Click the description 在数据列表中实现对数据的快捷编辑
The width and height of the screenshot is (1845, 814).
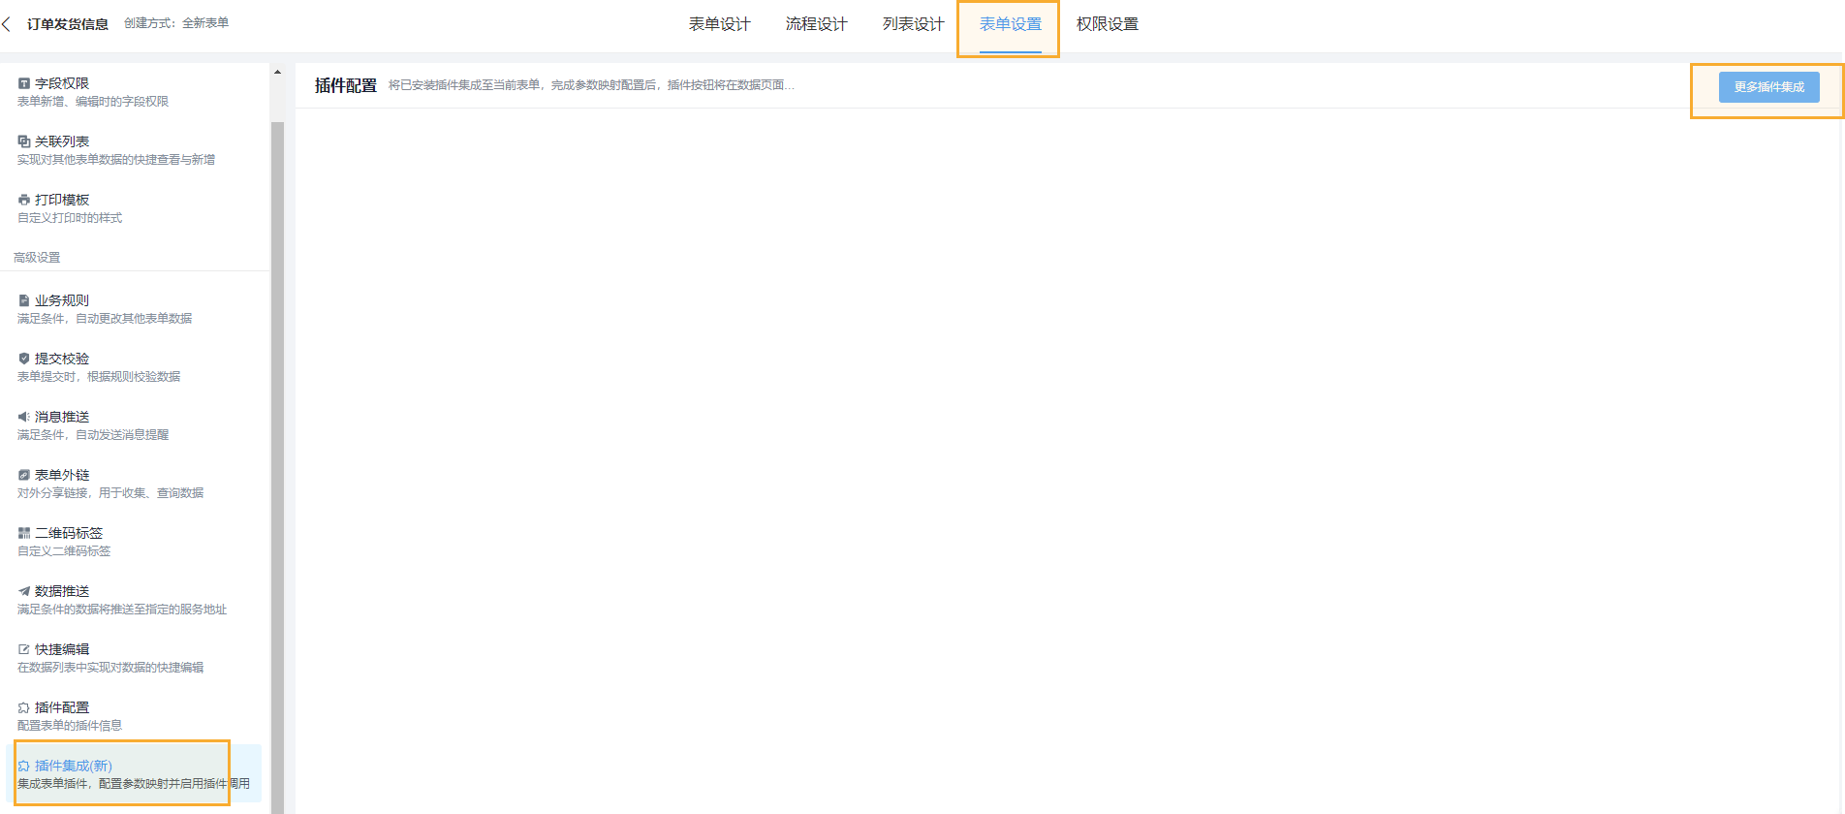point(110,668)
